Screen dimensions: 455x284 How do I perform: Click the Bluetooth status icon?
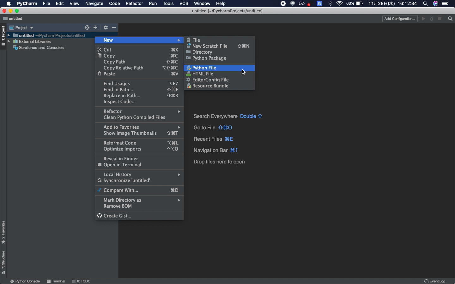point(330,3)
